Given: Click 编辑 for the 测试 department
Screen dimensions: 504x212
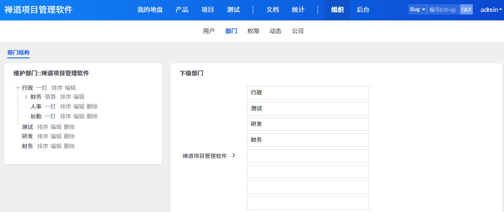Looking at the screenshot, I should click(56, 127).
